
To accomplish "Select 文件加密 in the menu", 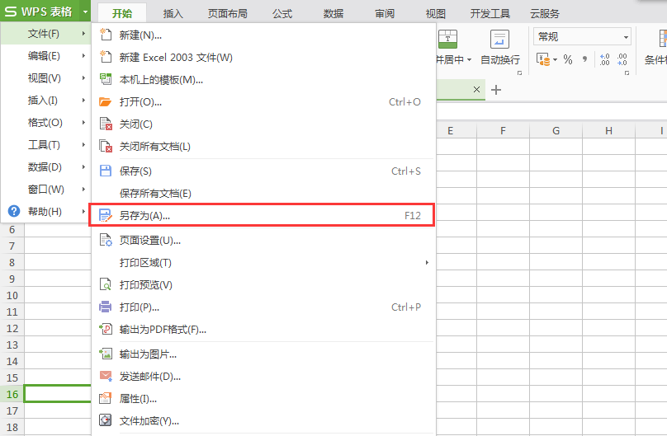I will click(149, 421).
